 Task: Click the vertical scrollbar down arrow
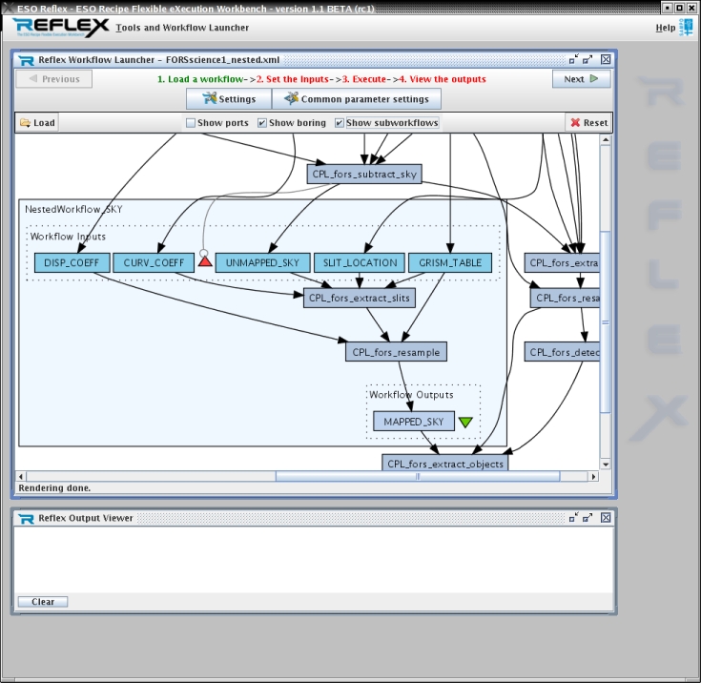tap(605, 464)
